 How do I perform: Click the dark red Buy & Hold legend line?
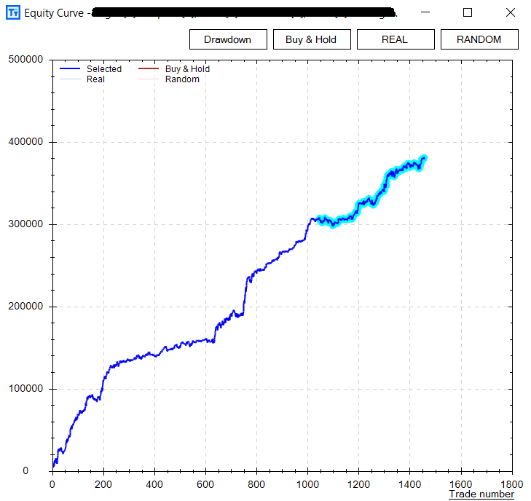pos(148,69)
